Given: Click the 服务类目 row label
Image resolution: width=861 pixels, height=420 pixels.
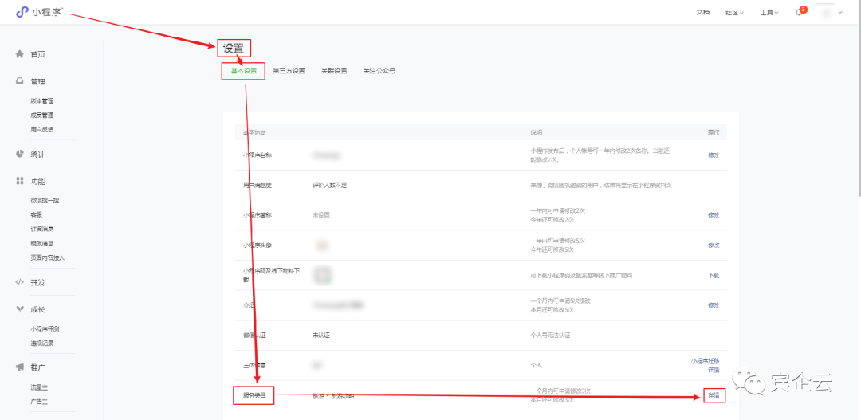Looking at the screenshot, I should (x=254, y=395).
